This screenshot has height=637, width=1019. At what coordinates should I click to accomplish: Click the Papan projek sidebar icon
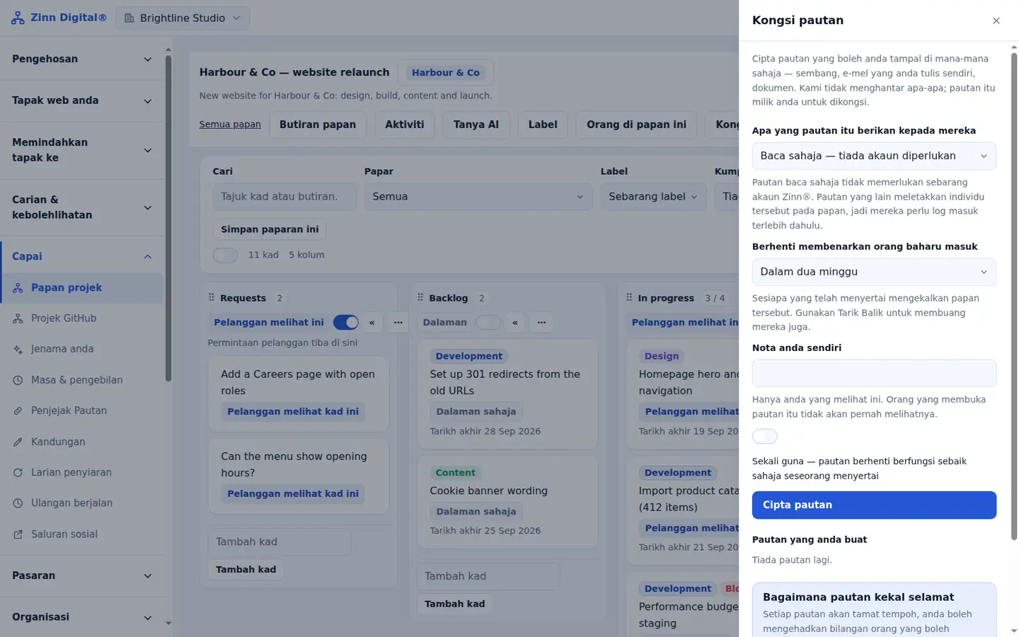click(18, 288)
